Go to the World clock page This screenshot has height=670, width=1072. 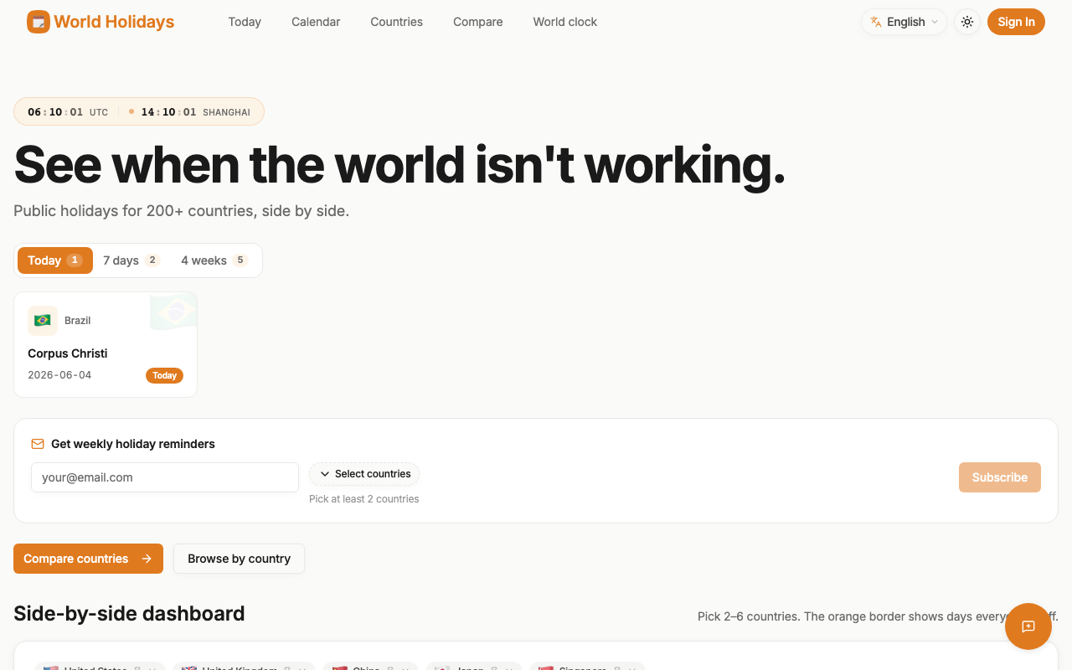point(565,22)
